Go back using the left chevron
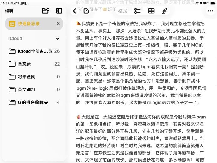 [74, 11]
